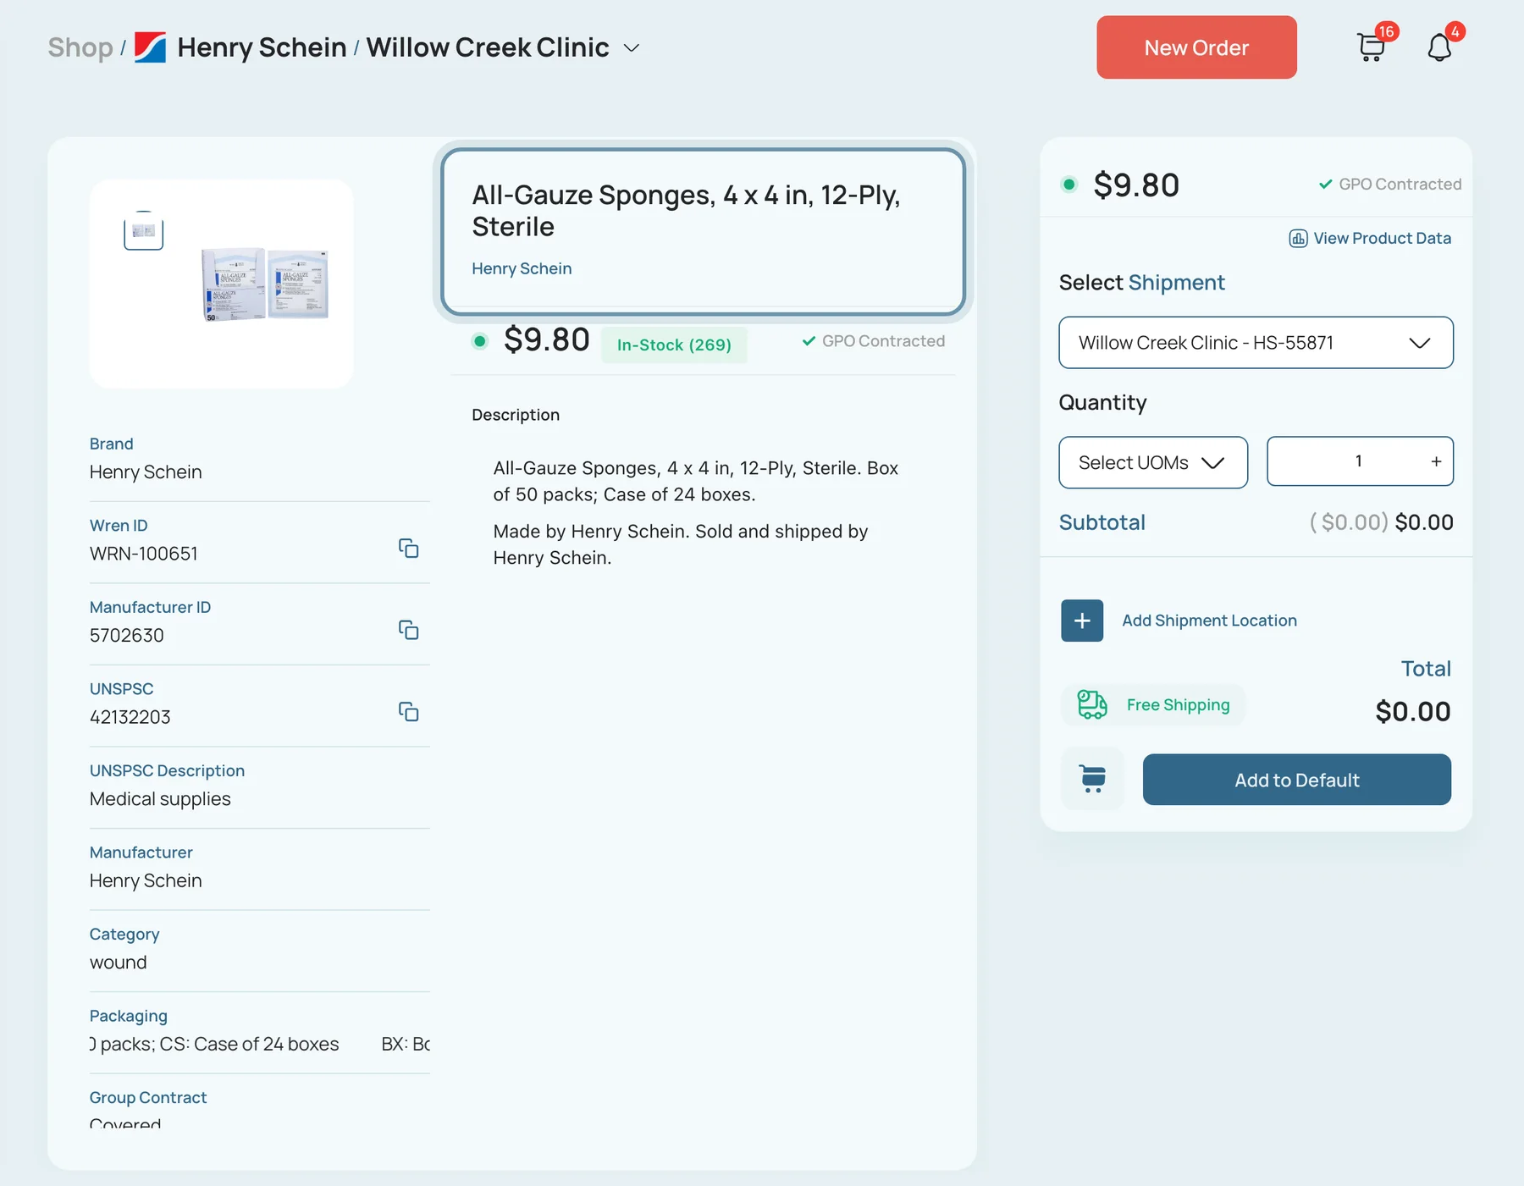Click the product title All-Gauze Sponges

(x=686, y=211)
